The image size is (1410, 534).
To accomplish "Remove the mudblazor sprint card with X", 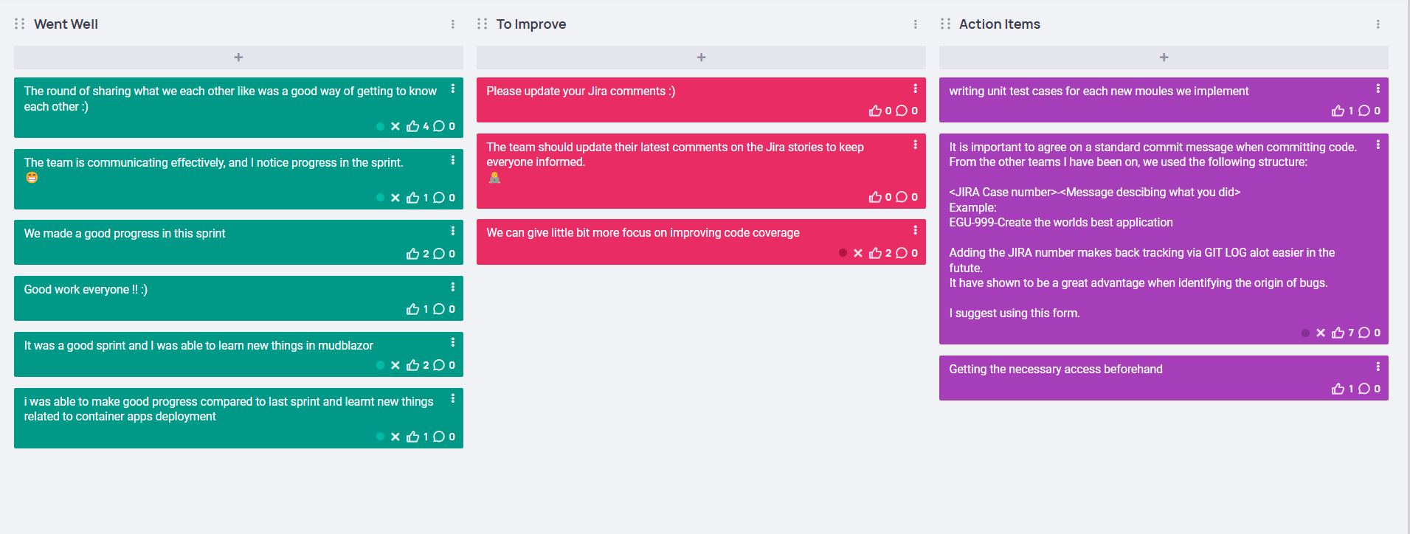I will click(x=395, y=365).
